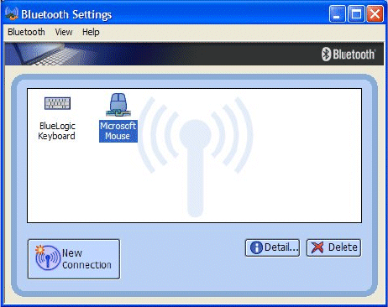Viewport: 388px width, 307px height.
Task: Click the New Connection button
Action: pos(74,259)
